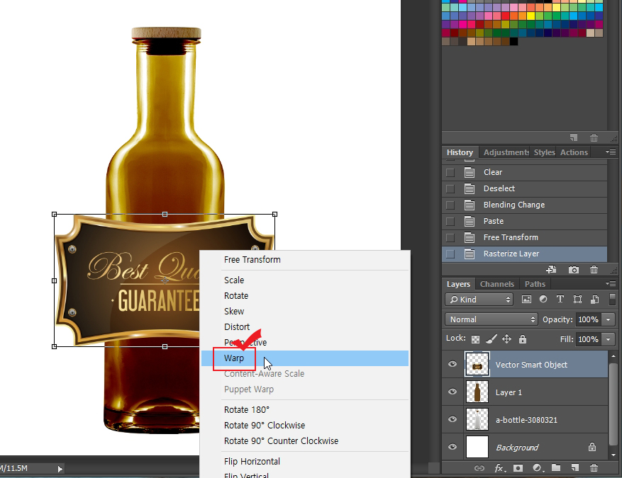Filter layers by smart objects icon

click(x=594, y=300)
